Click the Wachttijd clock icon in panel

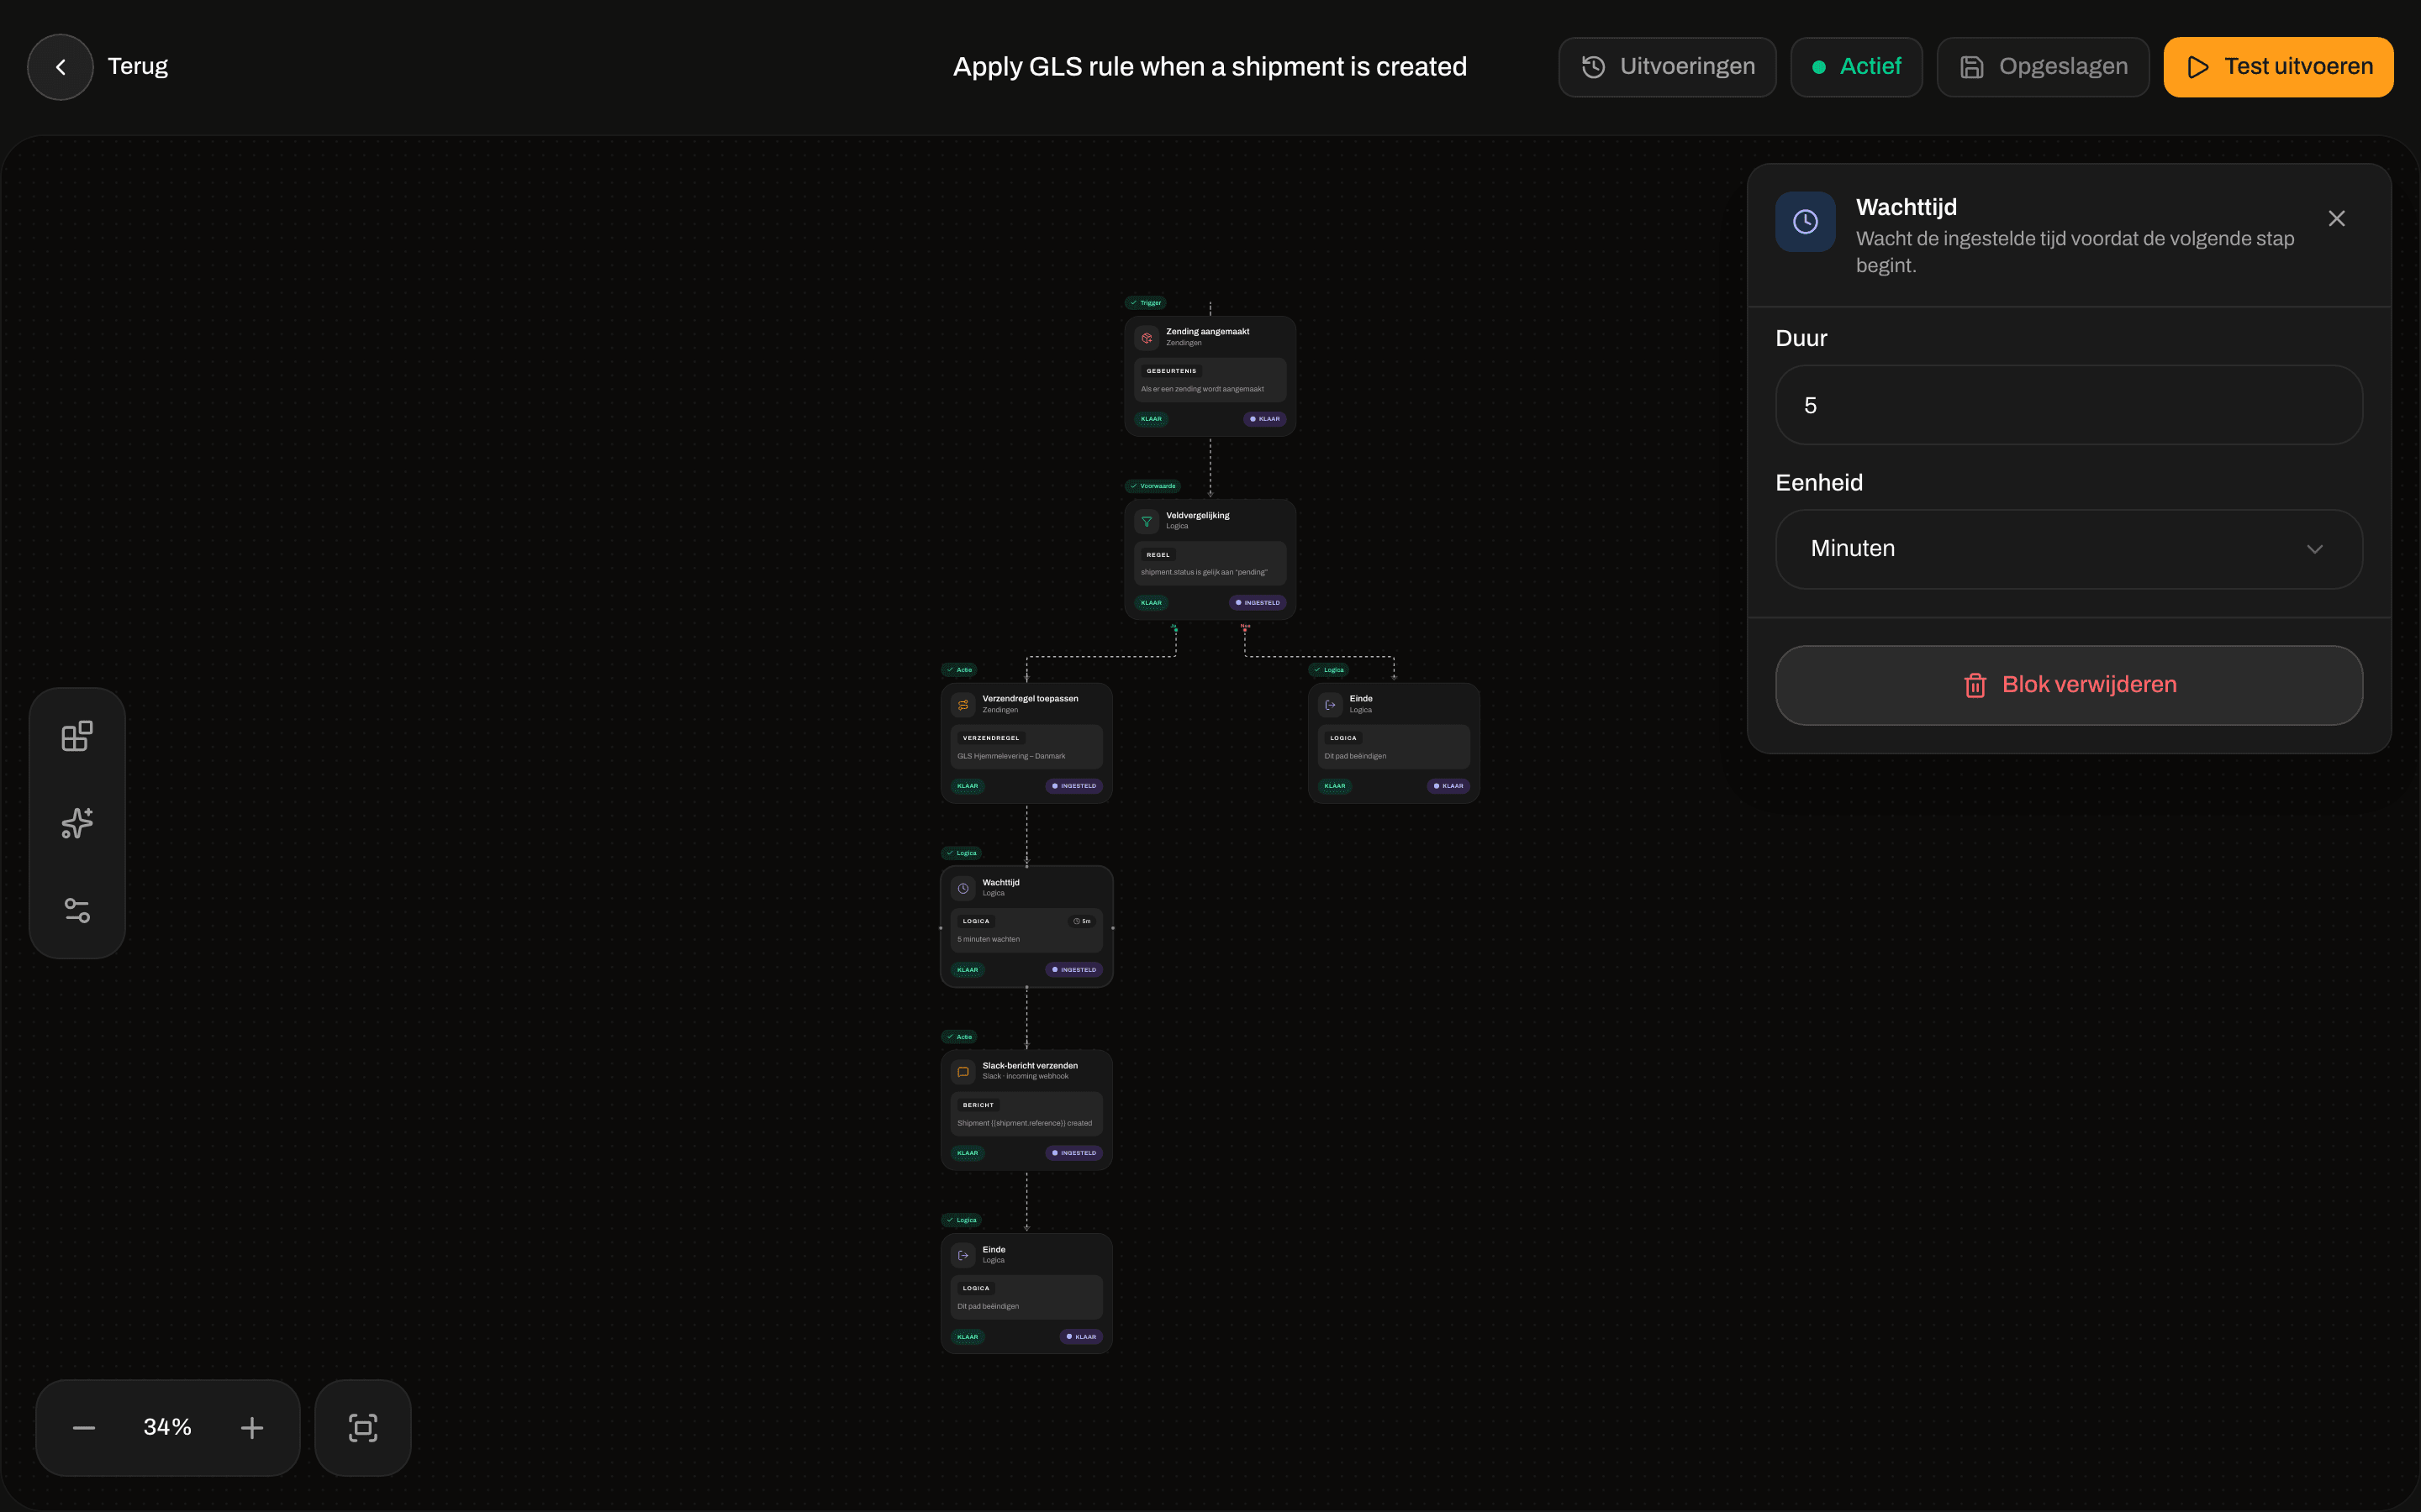[1805, 222]
